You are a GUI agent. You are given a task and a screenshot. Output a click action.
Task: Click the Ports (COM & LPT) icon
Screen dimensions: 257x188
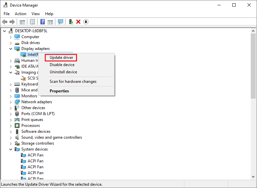tap(17, 114)
